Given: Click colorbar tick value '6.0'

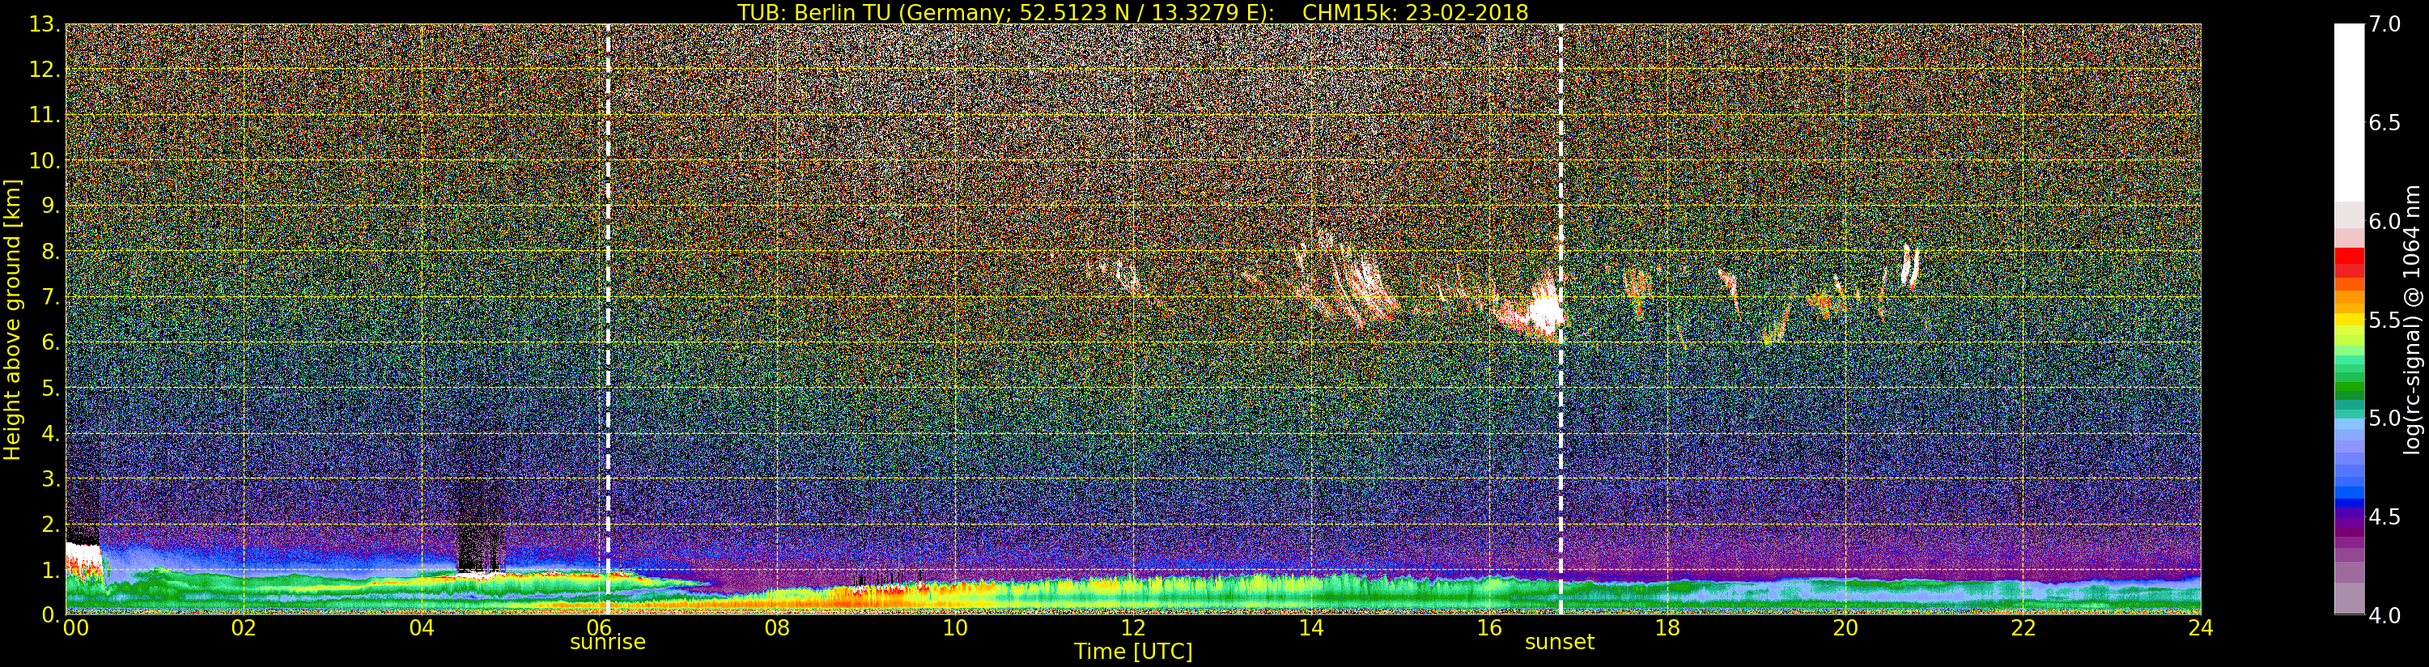Looking at the screenshot, I should pos(2384,222).
